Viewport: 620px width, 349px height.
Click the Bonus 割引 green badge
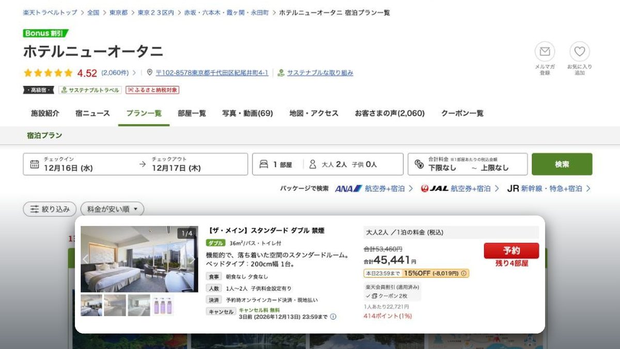pyautogui.click(x=45, y=33)
